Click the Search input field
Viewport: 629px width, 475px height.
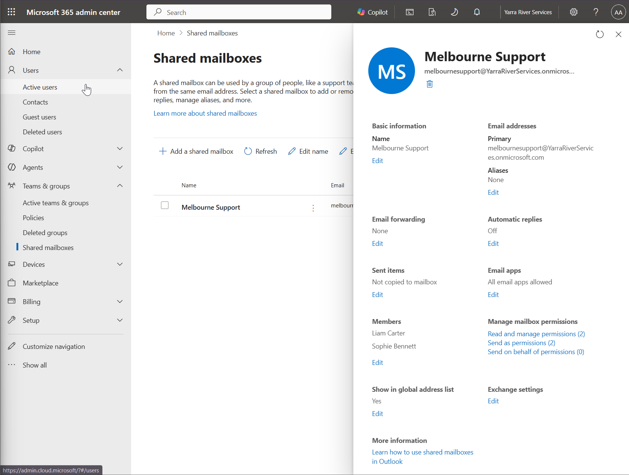tap(239, 12)
